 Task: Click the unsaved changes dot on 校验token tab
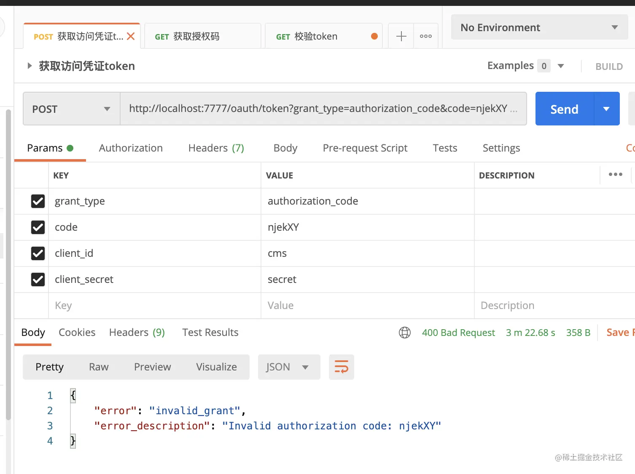tap(374, 36)
